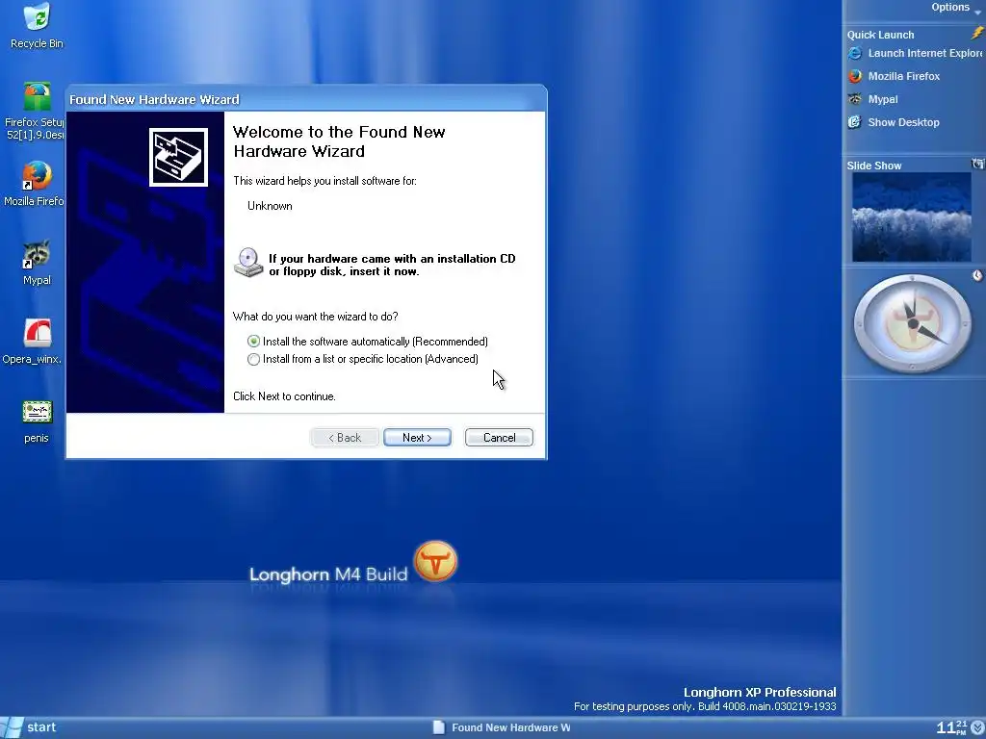This screenshot has width=986, height=739.
Task: Select the Mypal raccoon desktop shortcut
Action: coord(37,263)
